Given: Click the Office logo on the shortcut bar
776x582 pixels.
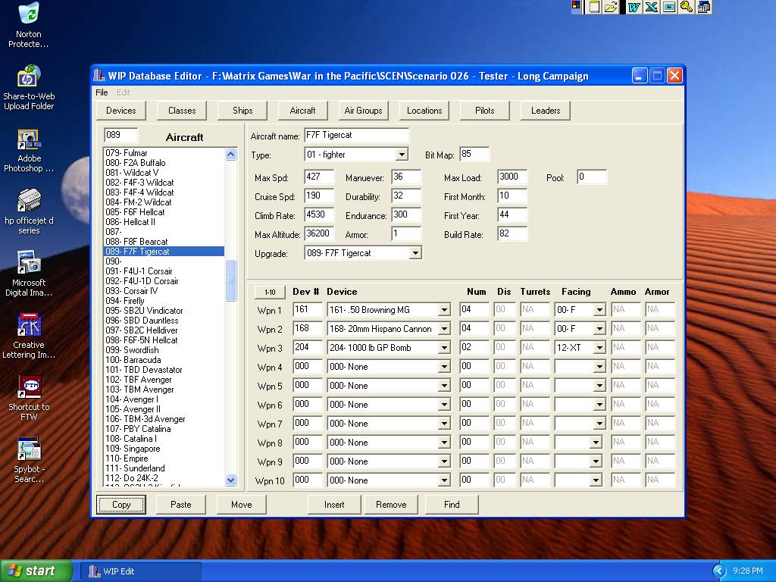Looking at the screenshot, I should [x=576, y=6].
